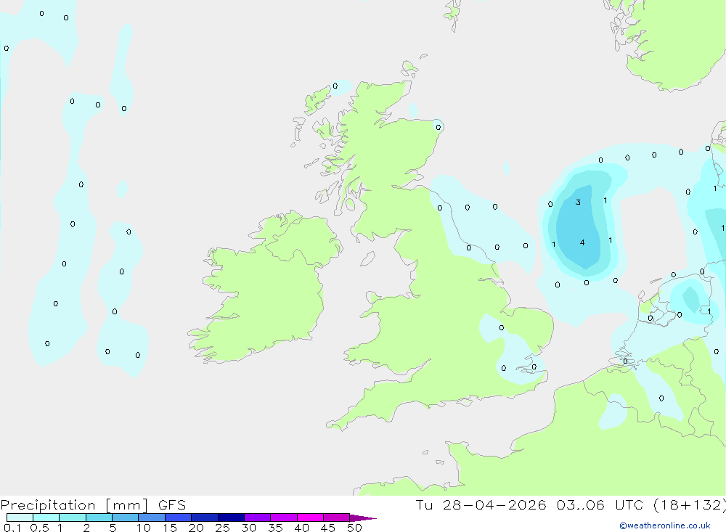Click the above-50 arrow tip of legend
726x532 pixels.
(x=362, y=518)
